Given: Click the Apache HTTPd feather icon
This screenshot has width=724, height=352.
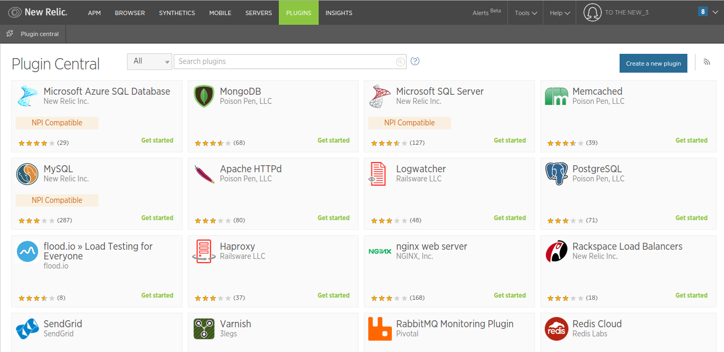Looking at the screenshot, I should pos(204,174).
